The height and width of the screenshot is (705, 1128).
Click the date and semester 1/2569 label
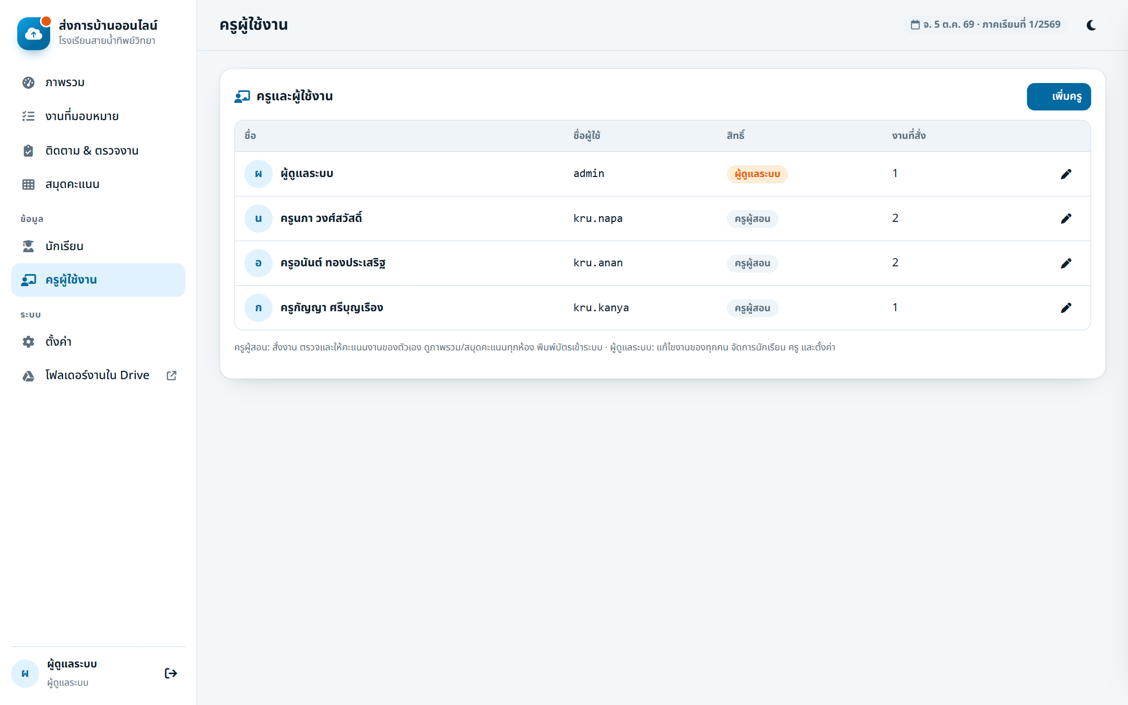pyautogui.click(x=985, y=25)
